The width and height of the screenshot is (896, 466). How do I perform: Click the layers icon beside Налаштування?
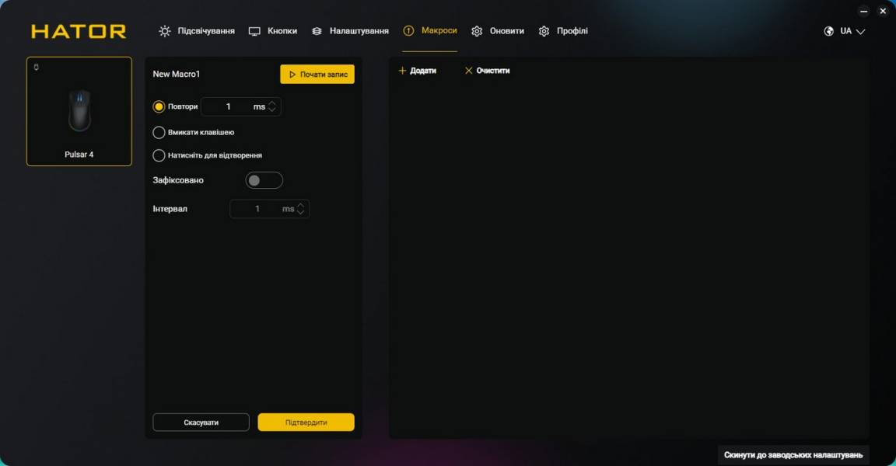point(317,31)
